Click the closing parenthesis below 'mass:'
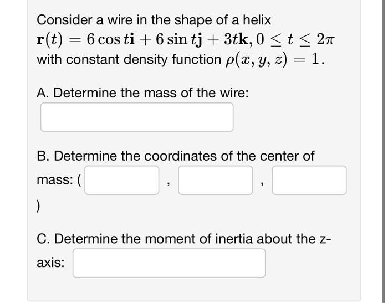 tap(38, 206)
